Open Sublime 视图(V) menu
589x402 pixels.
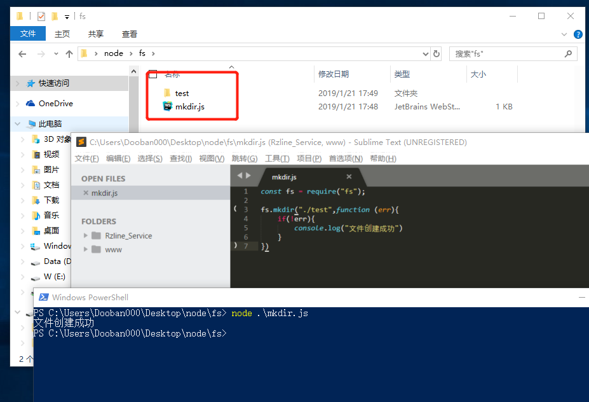pos(212,158)
